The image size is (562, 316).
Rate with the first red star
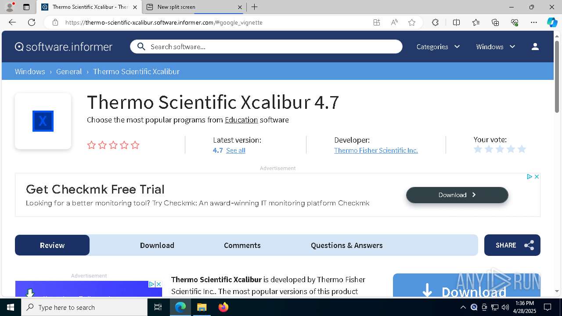tap(91, 145)
